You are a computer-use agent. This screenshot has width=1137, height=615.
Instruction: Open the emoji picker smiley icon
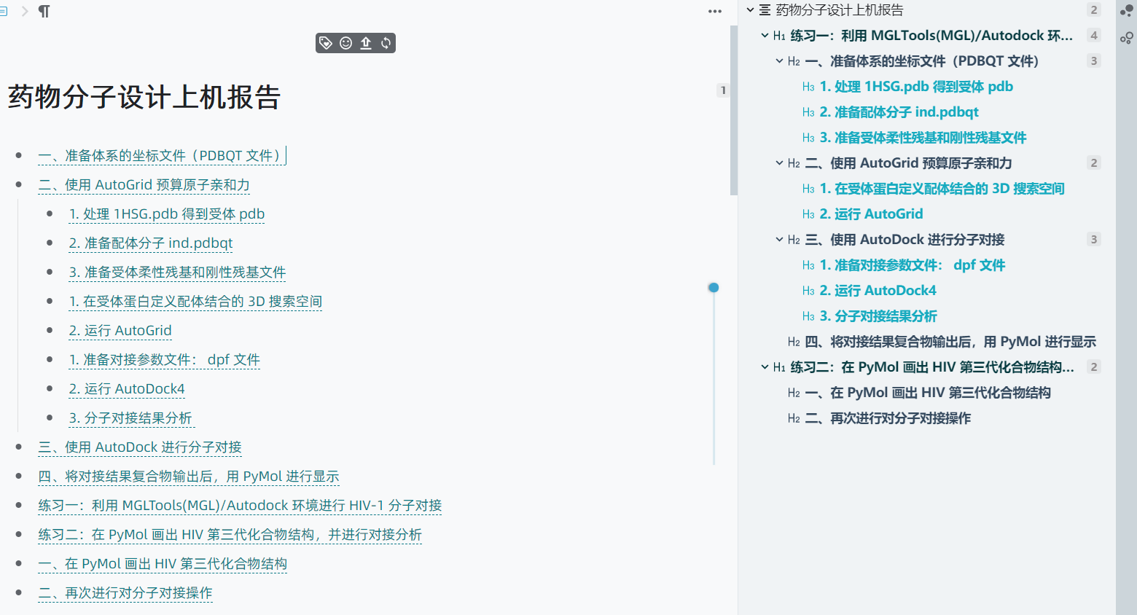click(x=346, y=43)
